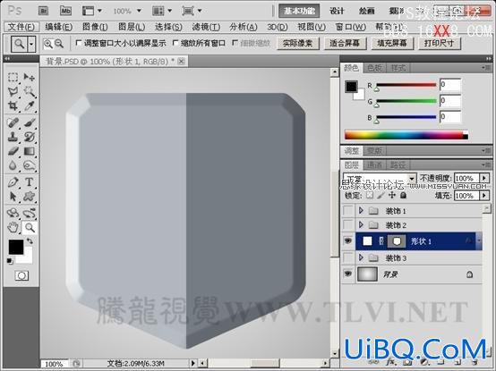This screenshot has height=371, width=496.
Task: Select the Path Selection tool
Action: coord(13,197)
